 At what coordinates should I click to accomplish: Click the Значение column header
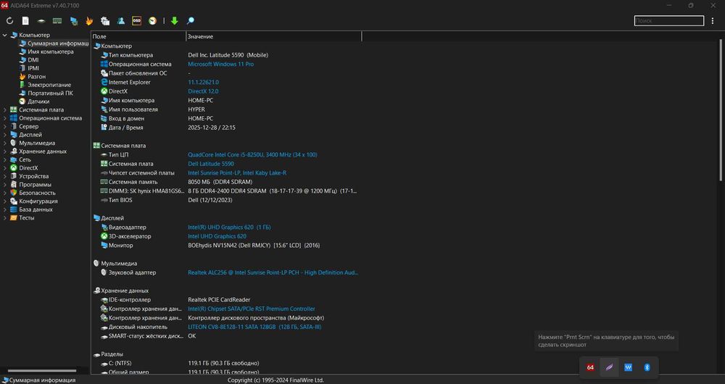click(x=274, y=36)
